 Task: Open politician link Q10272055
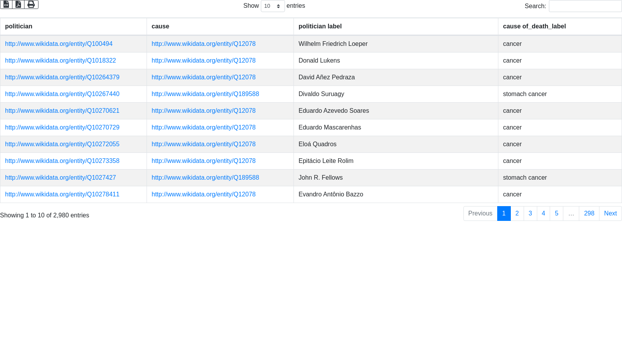(x=62, y=144)
